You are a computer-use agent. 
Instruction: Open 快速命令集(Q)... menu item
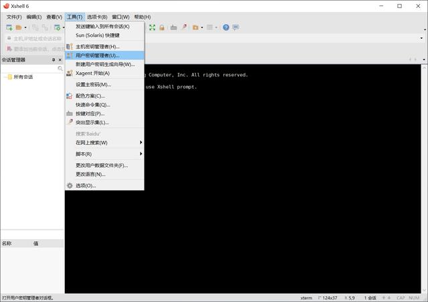(104, 105)
